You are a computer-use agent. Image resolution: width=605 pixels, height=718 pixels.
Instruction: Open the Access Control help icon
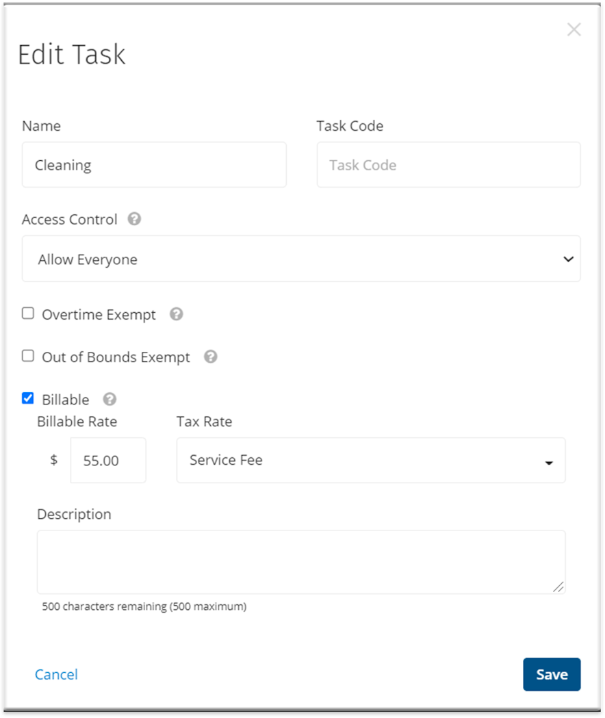[134, 219]
